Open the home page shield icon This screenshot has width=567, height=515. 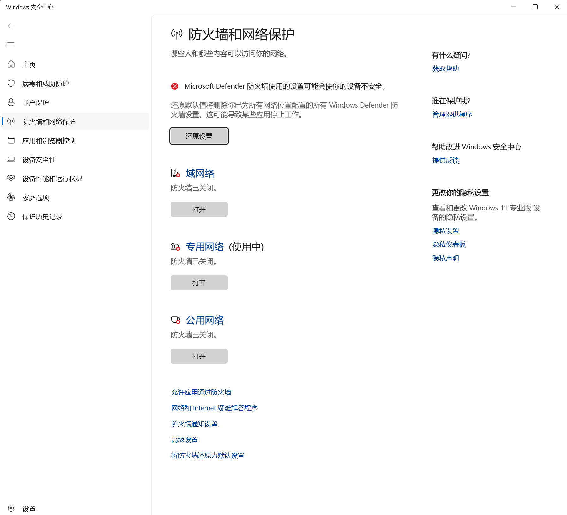11,65
